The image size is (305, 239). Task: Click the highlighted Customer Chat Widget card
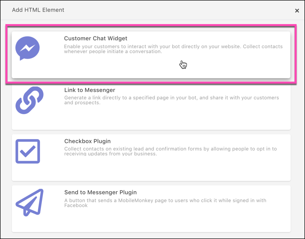pyautogui.click(x=151, y=54)
